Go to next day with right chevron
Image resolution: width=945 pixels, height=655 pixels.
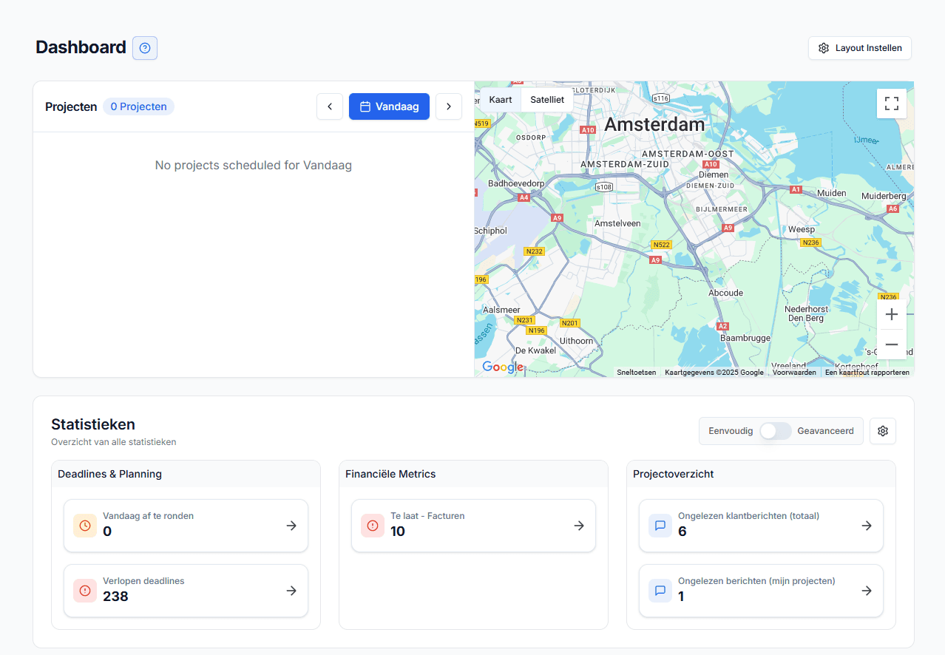[x=449, y=106]
